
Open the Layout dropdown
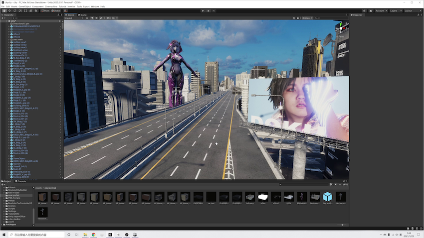click(x=412, y=10)
